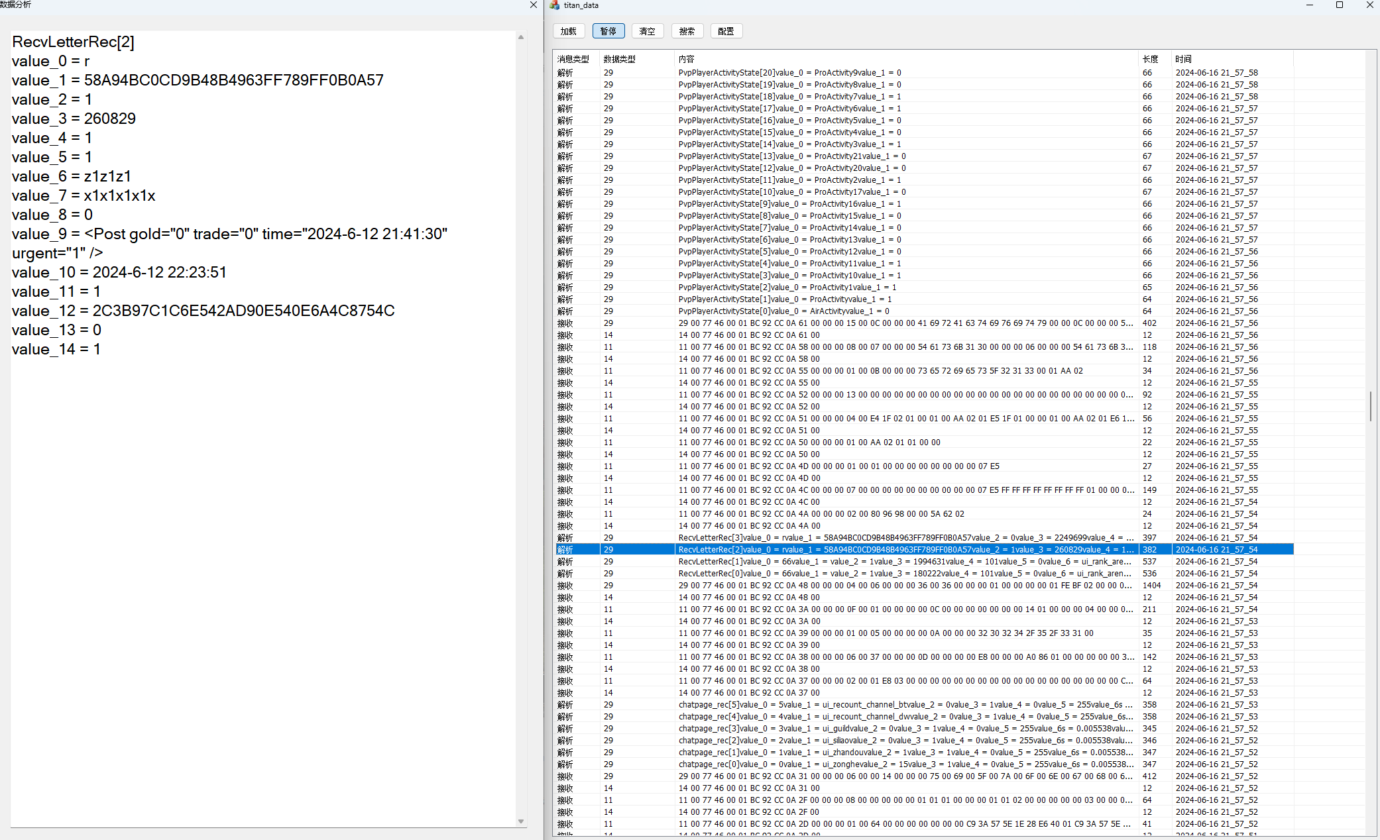Screen dimensions: 1380x840
Task: Select the RecvLetterRec[3] row
Action: tap(905, 538)
